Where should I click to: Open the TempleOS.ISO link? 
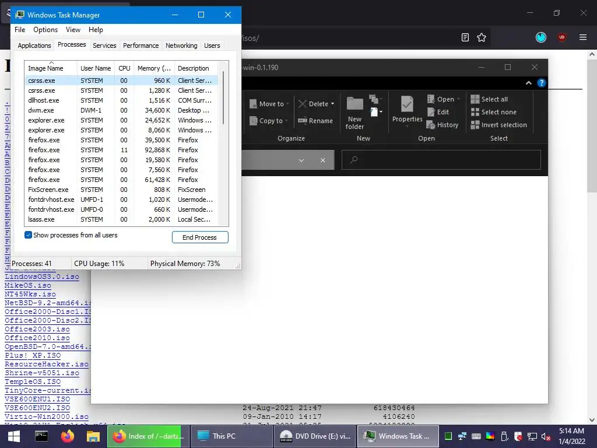[33, 381]
